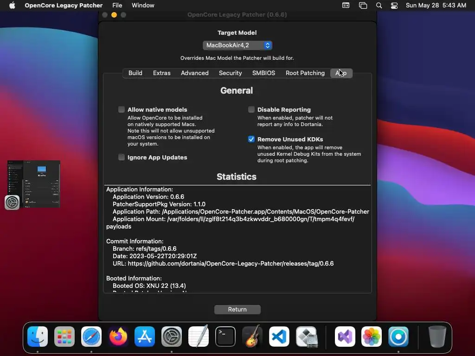Minimize the OpenCore Legacy Patcher window
The image size is (475, 356).
click(114, 14)
